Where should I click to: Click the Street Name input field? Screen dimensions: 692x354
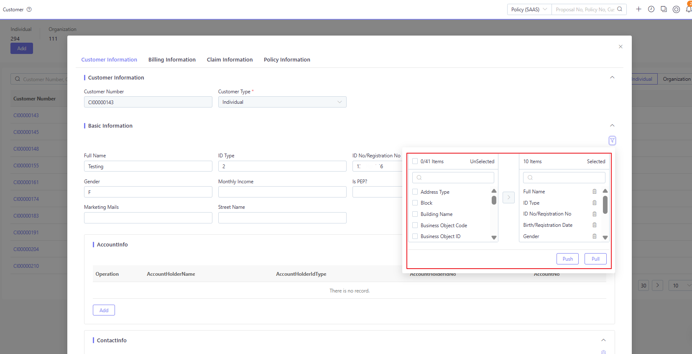point(282,218)
